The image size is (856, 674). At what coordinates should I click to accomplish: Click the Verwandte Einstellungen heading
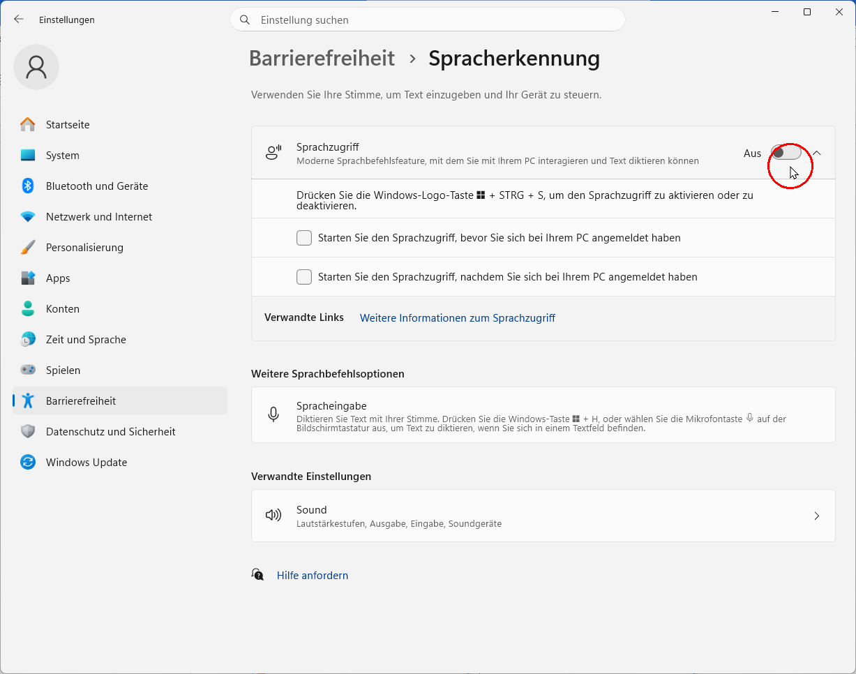(x=311, y=477)
